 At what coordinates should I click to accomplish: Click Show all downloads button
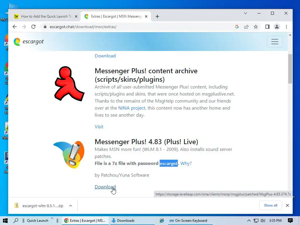(x=270, y=205)
